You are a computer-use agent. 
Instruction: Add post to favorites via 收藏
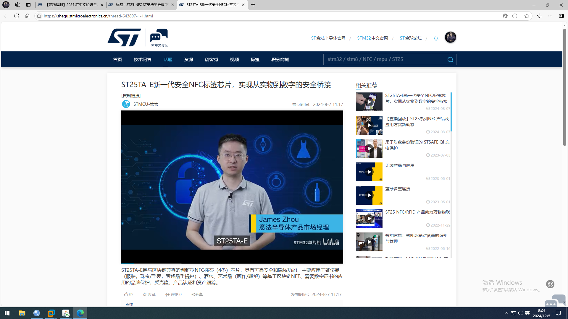(149, 294)
